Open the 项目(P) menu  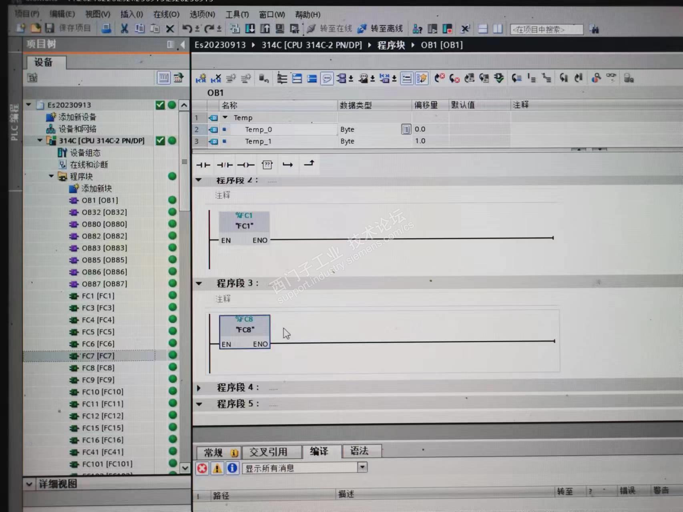27,14
